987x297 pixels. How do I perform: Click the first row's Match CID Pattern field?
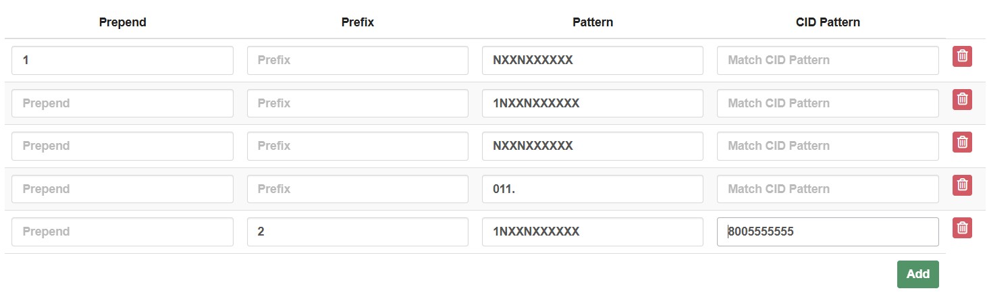coord(827,60)
